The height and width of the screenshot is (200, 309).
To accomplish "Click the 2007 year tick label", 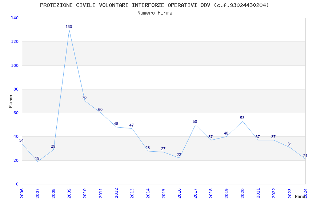I will [x=37, y=193].
